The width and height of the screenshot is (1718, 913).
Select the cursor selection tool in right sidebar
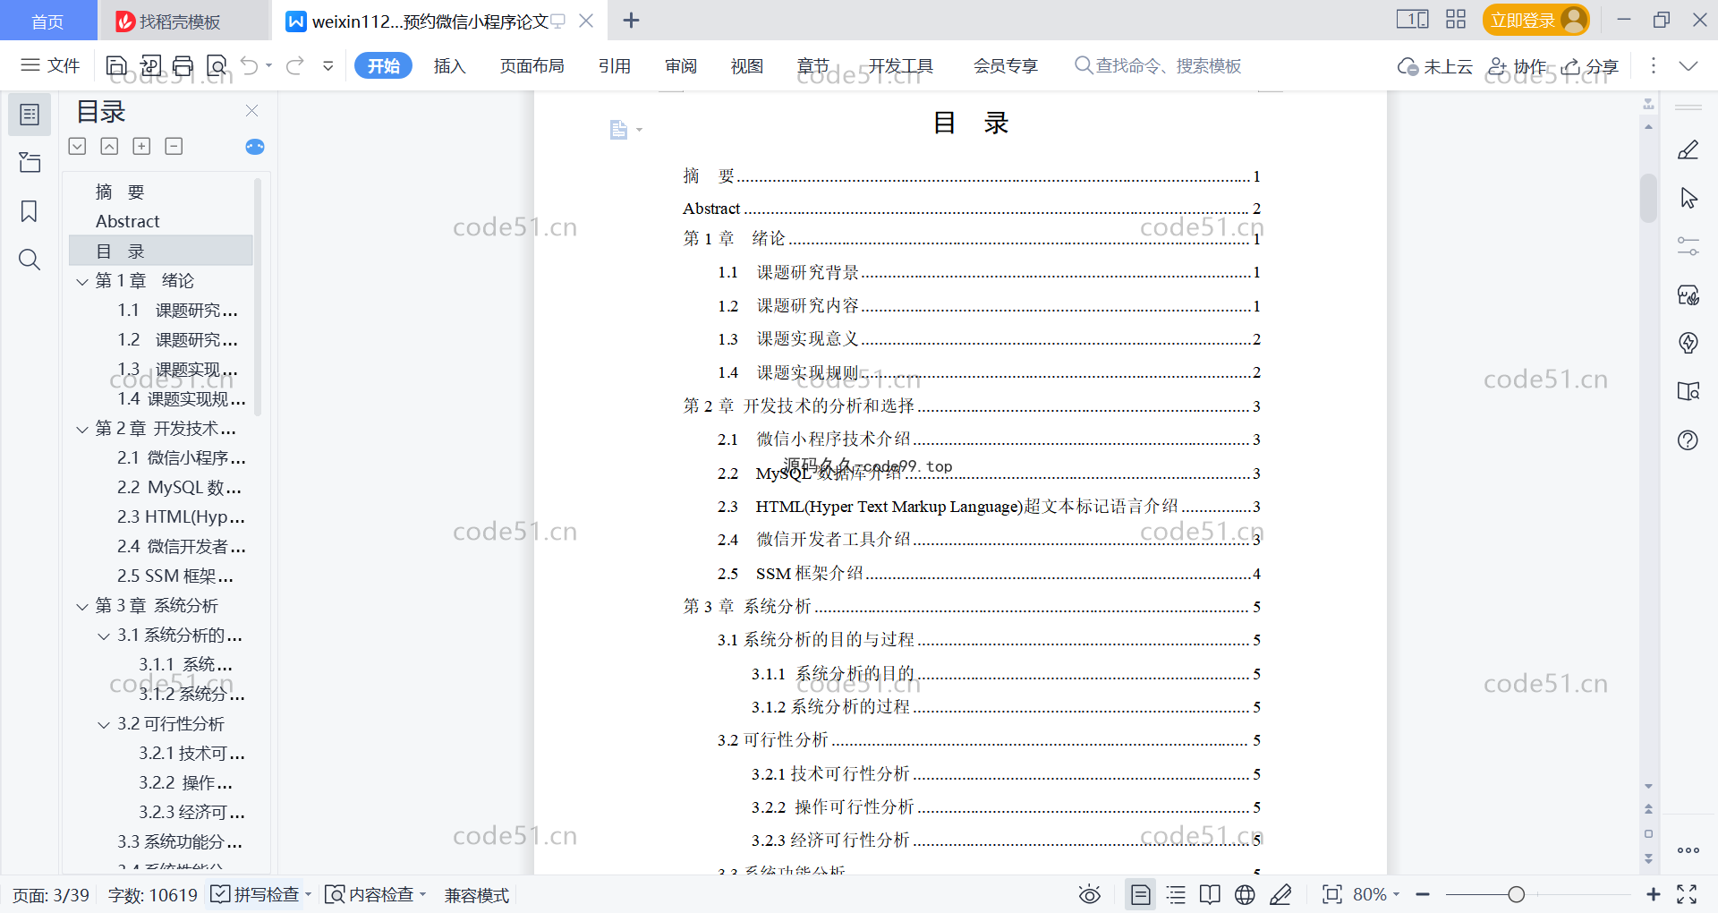tap(1688, 198)
